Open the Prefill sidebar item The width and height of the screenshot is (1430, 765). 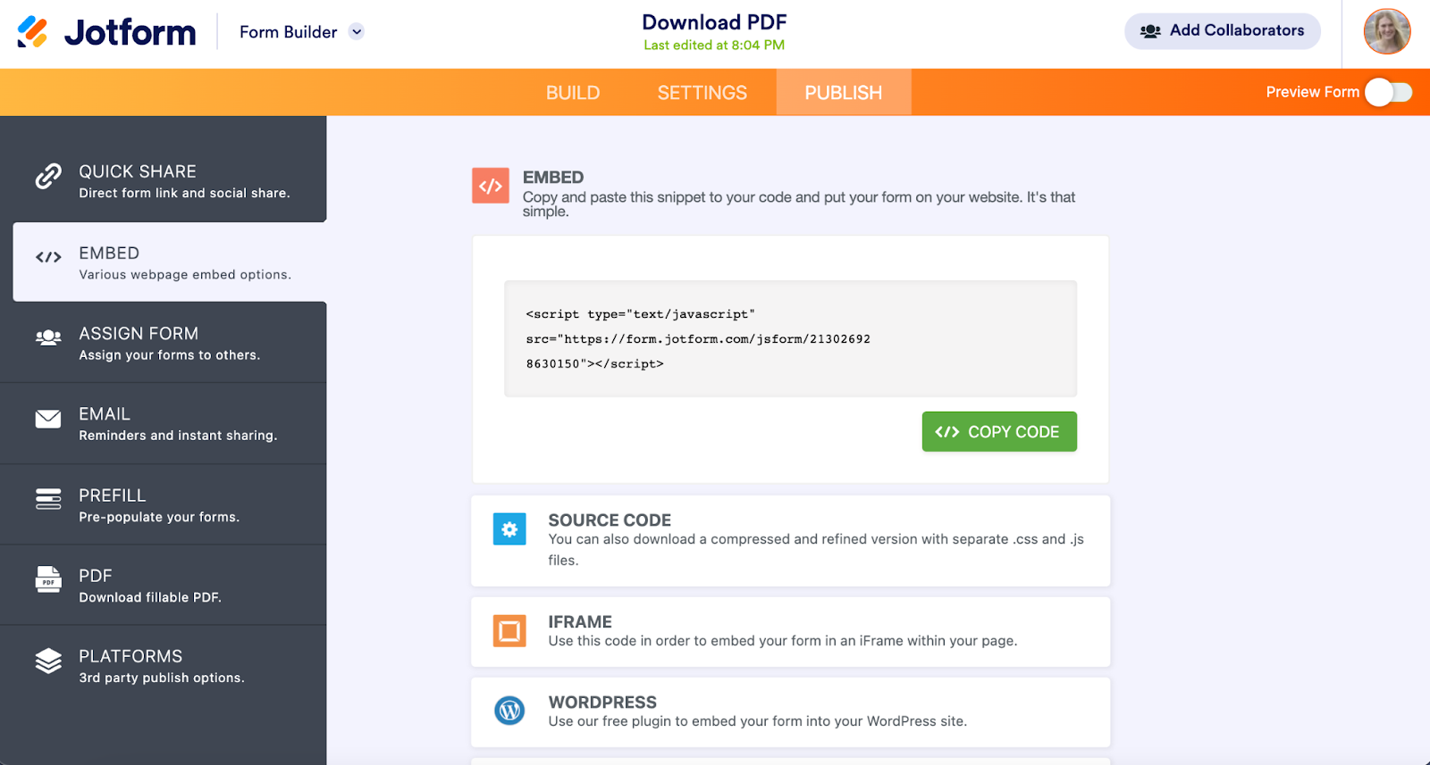click(x=164, y=504)
